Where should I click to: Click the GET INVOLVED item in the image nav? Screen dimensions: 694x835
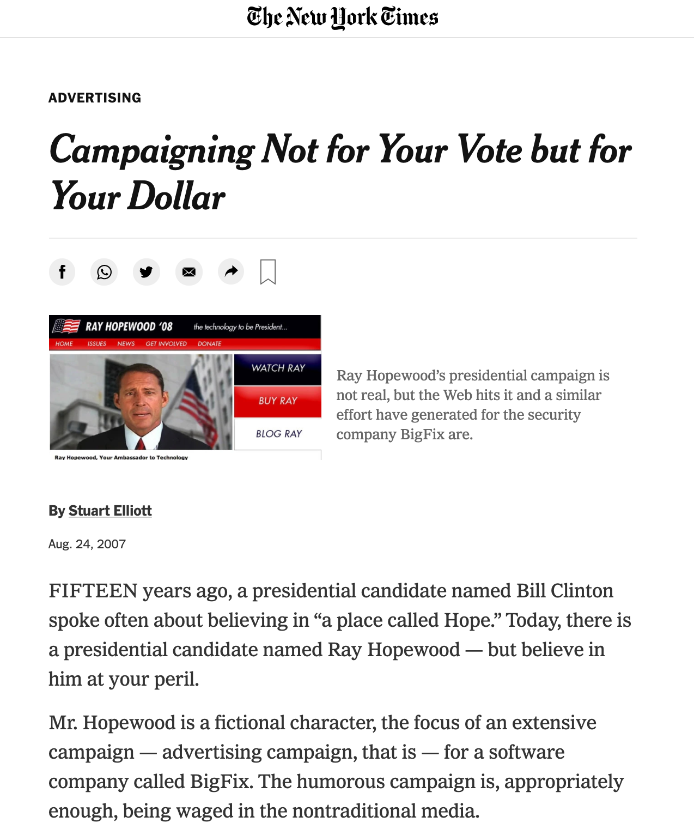point(166,344)
